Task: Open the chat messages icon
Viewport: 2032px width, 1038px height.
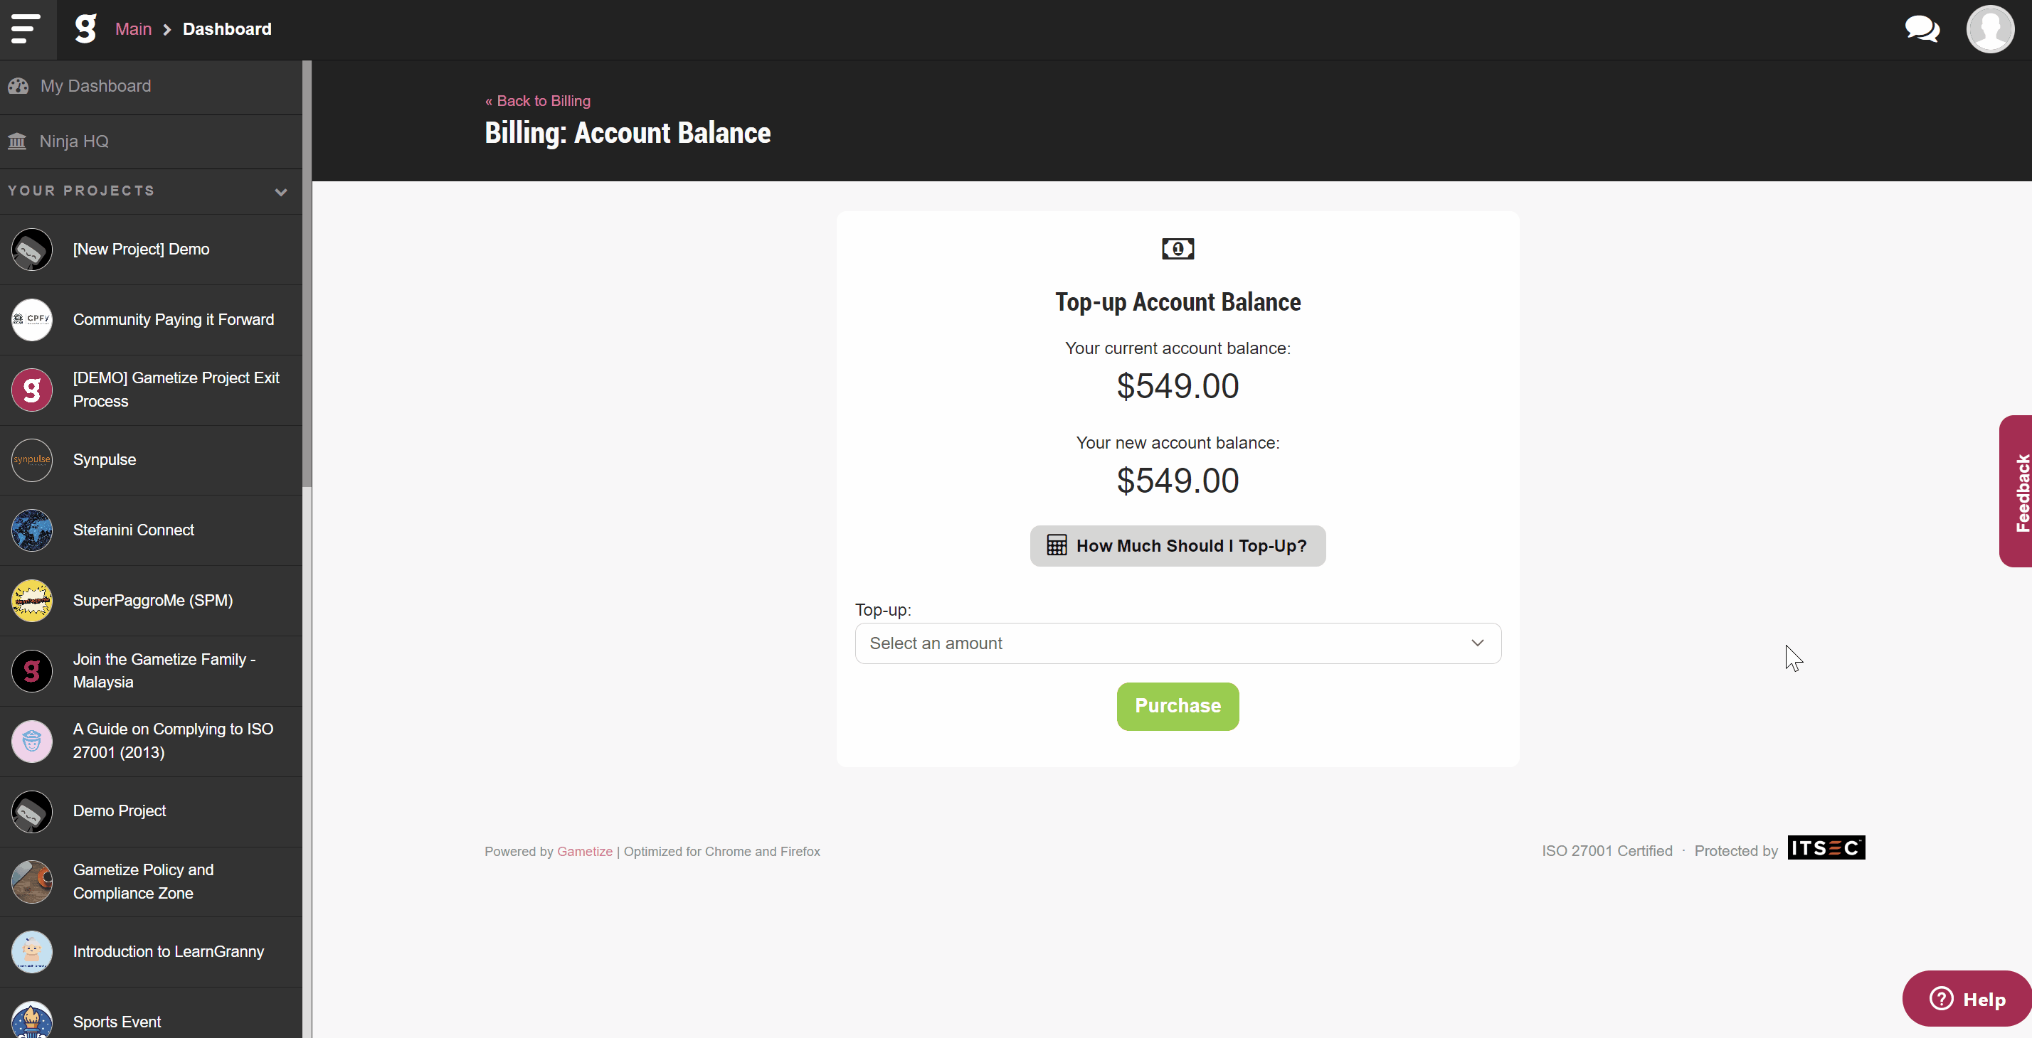Action: click(x=1922, y=29)
